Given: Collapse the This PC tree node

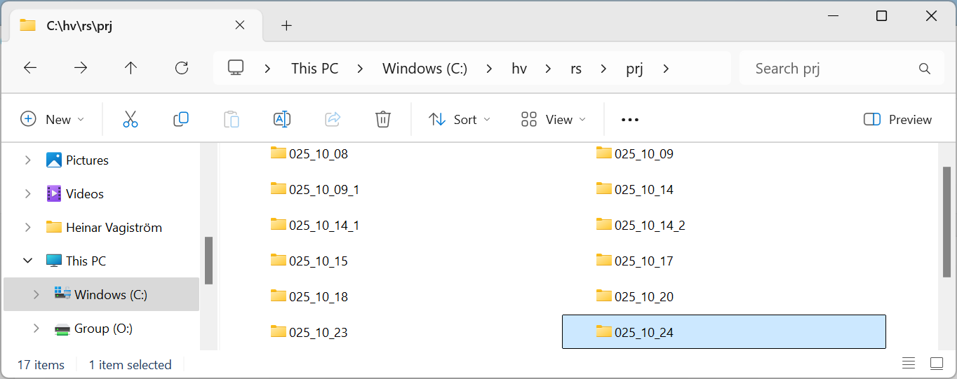Looking at the screenshot, I should (x=28, y=261).
